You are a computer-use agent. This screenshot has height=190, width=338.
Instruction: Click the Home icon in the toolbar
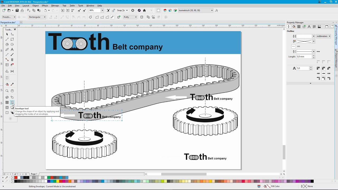[x=144, y=11]
